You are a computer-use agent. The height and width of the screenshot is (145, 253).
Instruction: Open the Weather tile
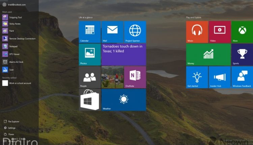(x=124, y=100)
